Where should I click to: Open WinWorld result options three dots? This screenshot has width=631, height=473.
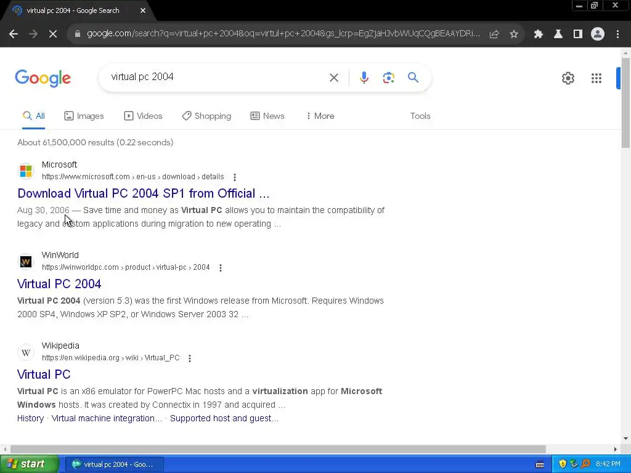coord(221,267)
